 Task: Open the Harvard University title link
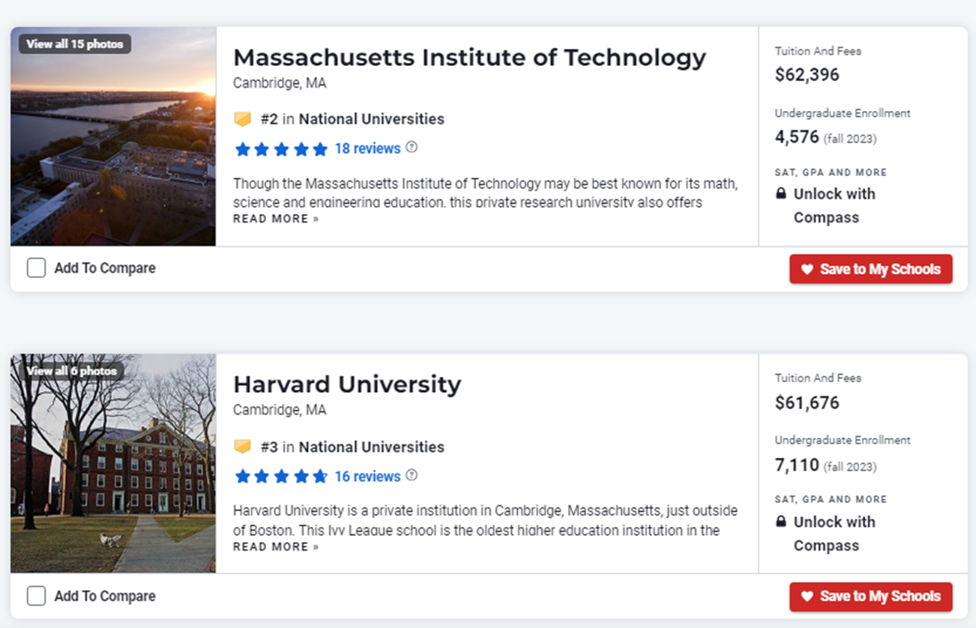coord(347,384)
